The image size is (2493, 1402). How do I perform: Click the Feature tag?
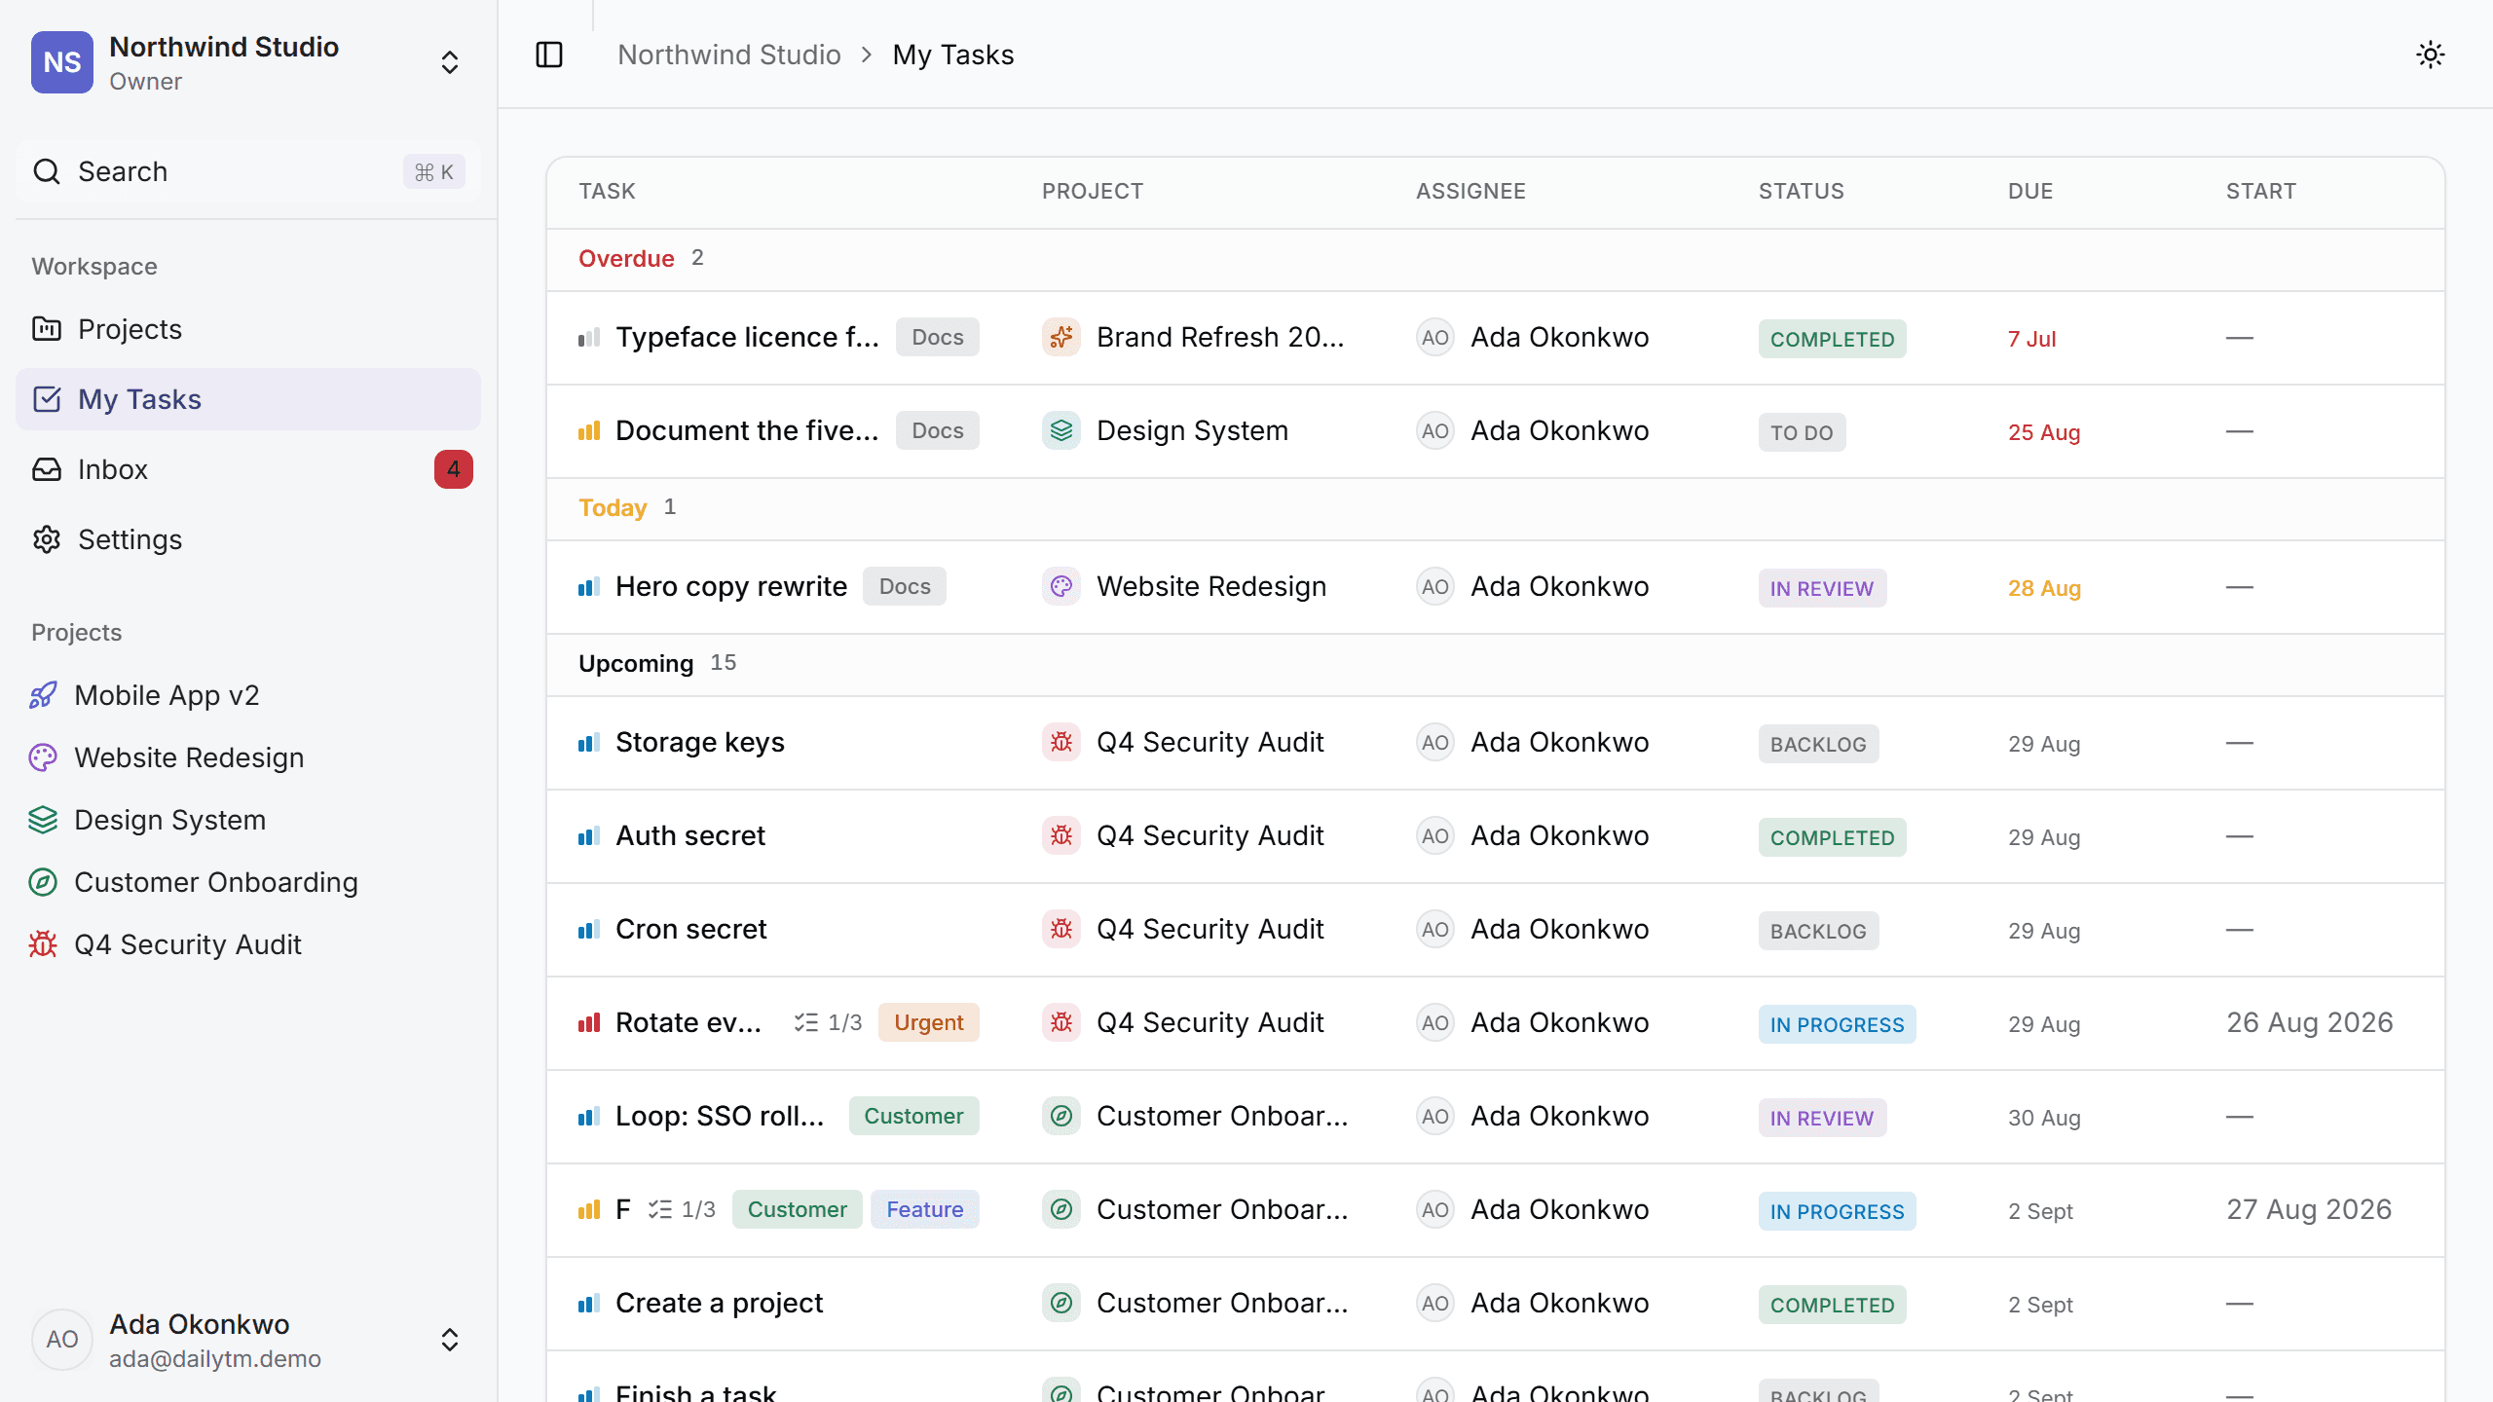[x=925, y=1209]
